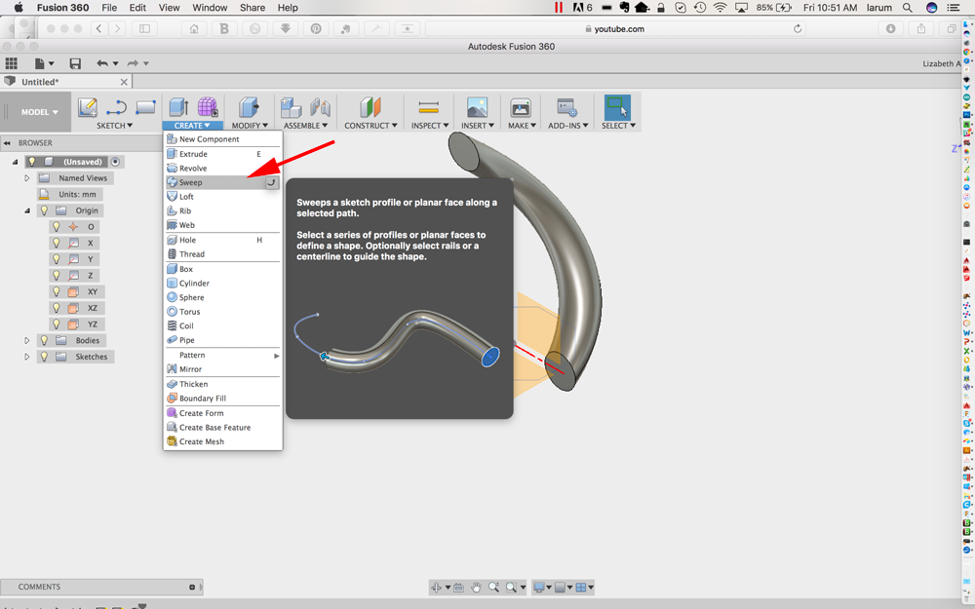Open the INSPECT dropdown menu
The image size is (975, 609).
(x=430, y=126)
